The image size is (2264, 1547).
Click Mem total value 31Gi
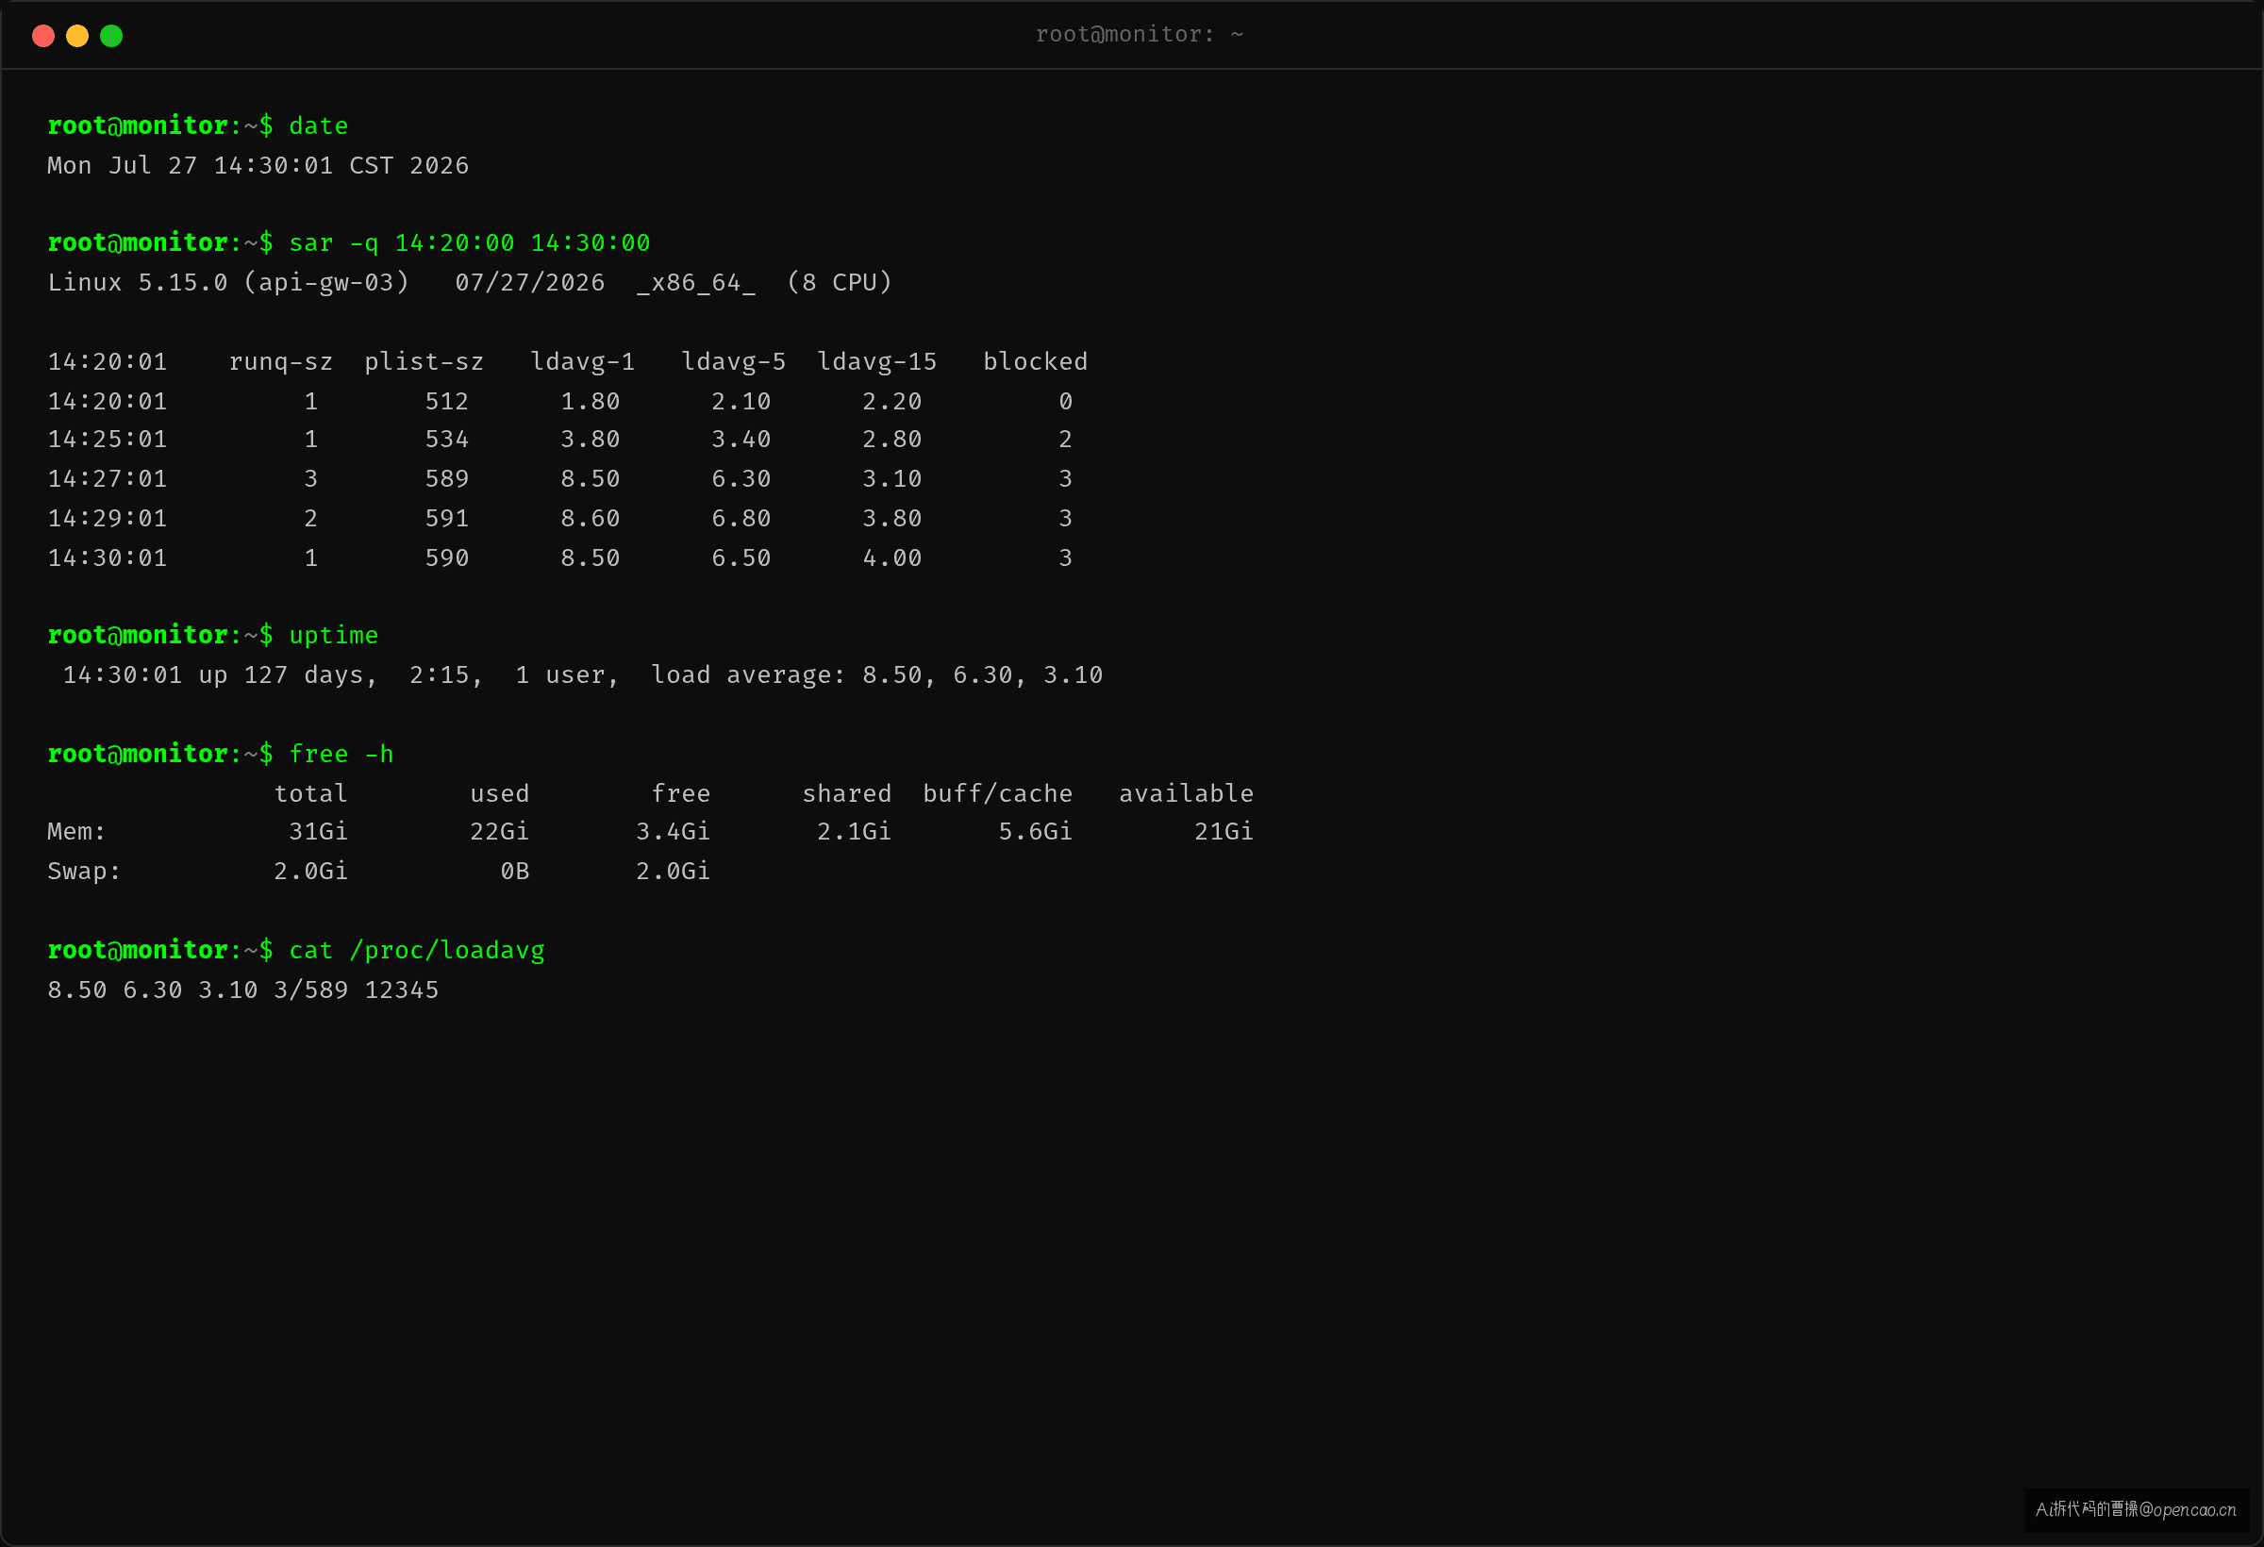point(319,832)
